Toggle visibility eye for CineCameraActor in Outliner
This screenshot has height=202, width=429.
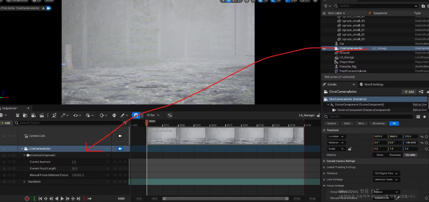(324, 48)
